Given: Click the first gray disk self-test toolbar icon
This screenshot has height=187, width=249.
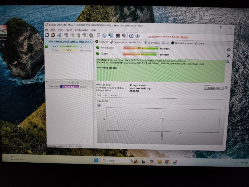Looking at the screenshot, I should pyautogui.click(x=66, y=35).
